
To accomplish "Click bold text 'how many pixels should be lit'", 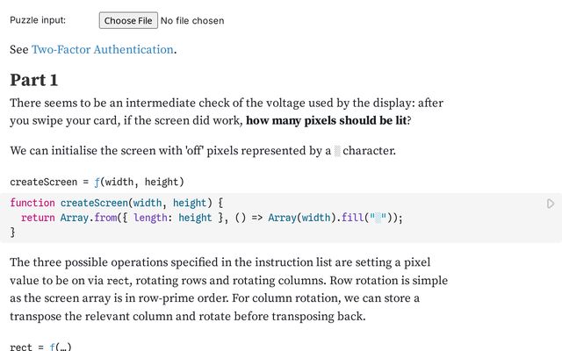I will click(327, 120).
